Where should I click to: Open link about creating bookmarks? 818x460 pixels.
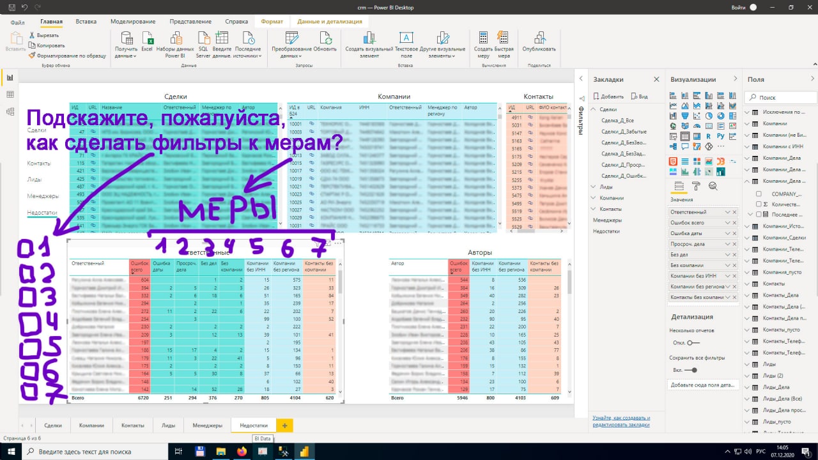(x=622, y=421)
